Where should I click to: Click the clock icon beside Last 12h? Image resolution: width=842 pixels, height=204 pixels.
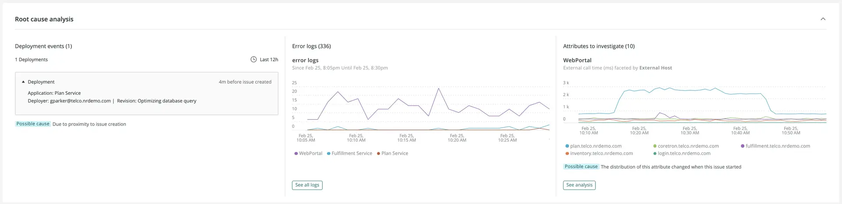point(253,60)
